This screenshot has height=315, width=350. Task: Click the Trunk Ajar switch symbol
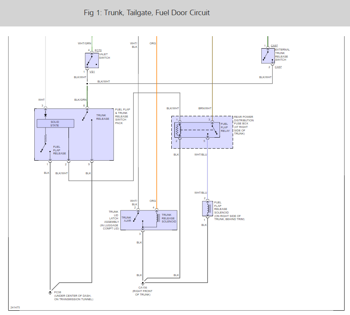[136, 217]
